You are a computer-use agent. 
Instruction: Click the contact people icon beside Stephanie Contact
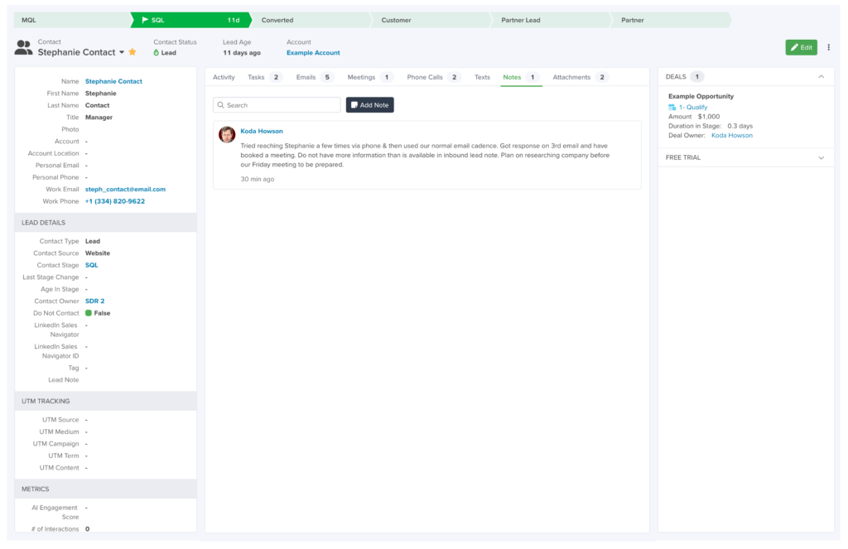click(23, 47)
